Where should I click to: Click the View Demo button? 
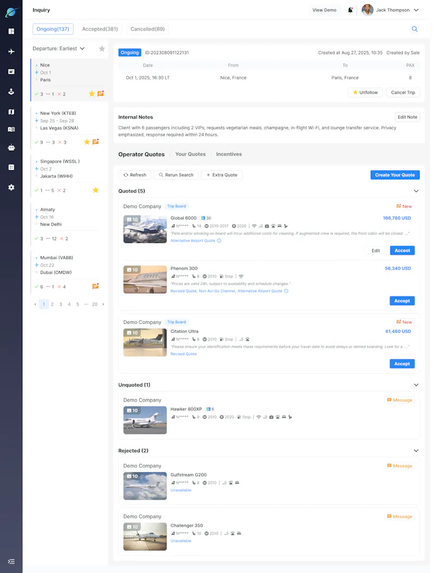coord(324,10)
